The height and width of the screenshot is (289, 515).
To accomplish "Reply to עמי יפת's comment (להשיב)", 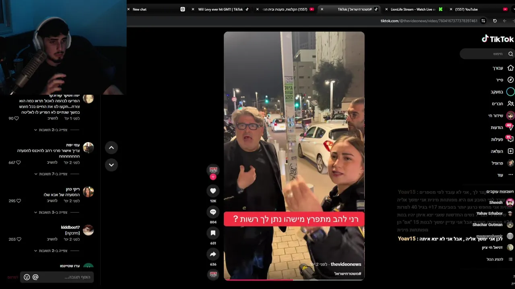I will coord(52,163).
